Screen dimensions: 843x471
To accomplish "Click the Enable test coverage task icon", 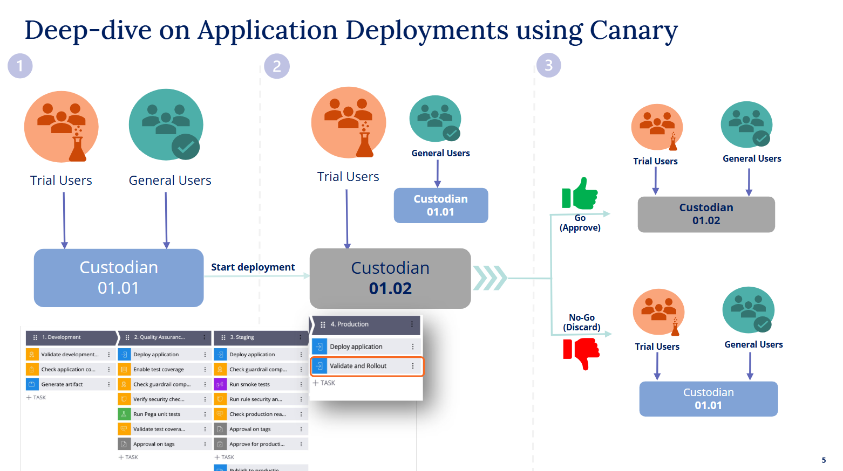I will point(124,370).
